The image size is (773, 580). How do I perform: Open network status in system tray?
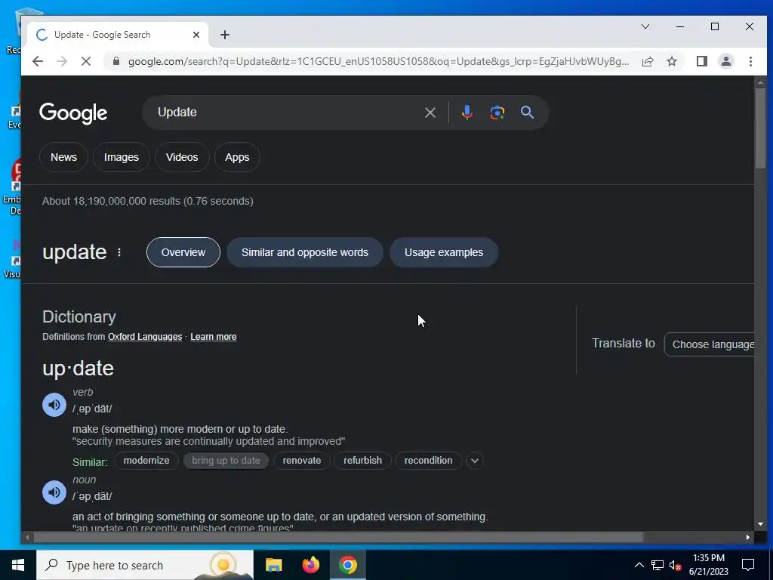coord(658,565)
